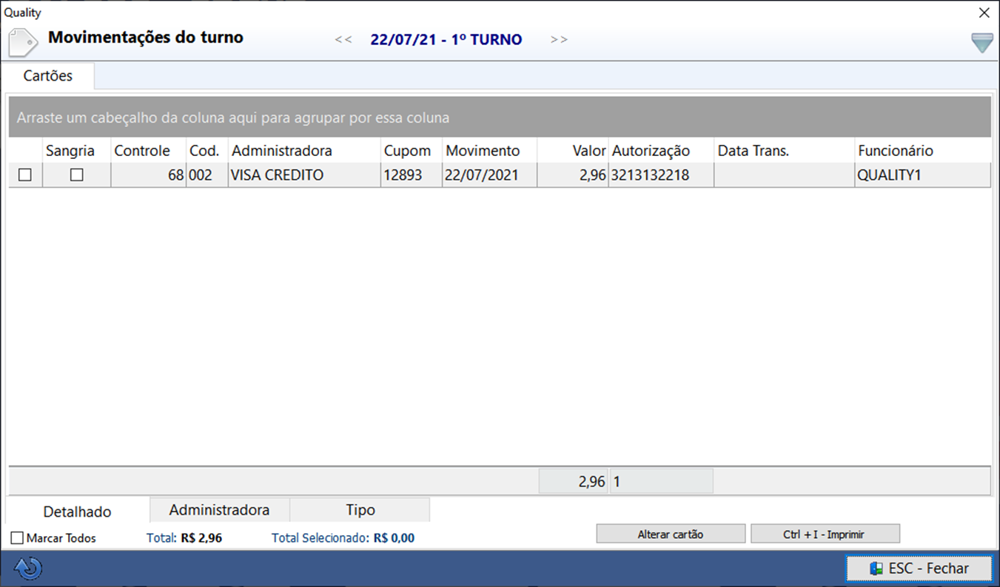The image size is (1000, 587).
Task: Sort by the Funcionário column header
Action: (x=922, y=151)
